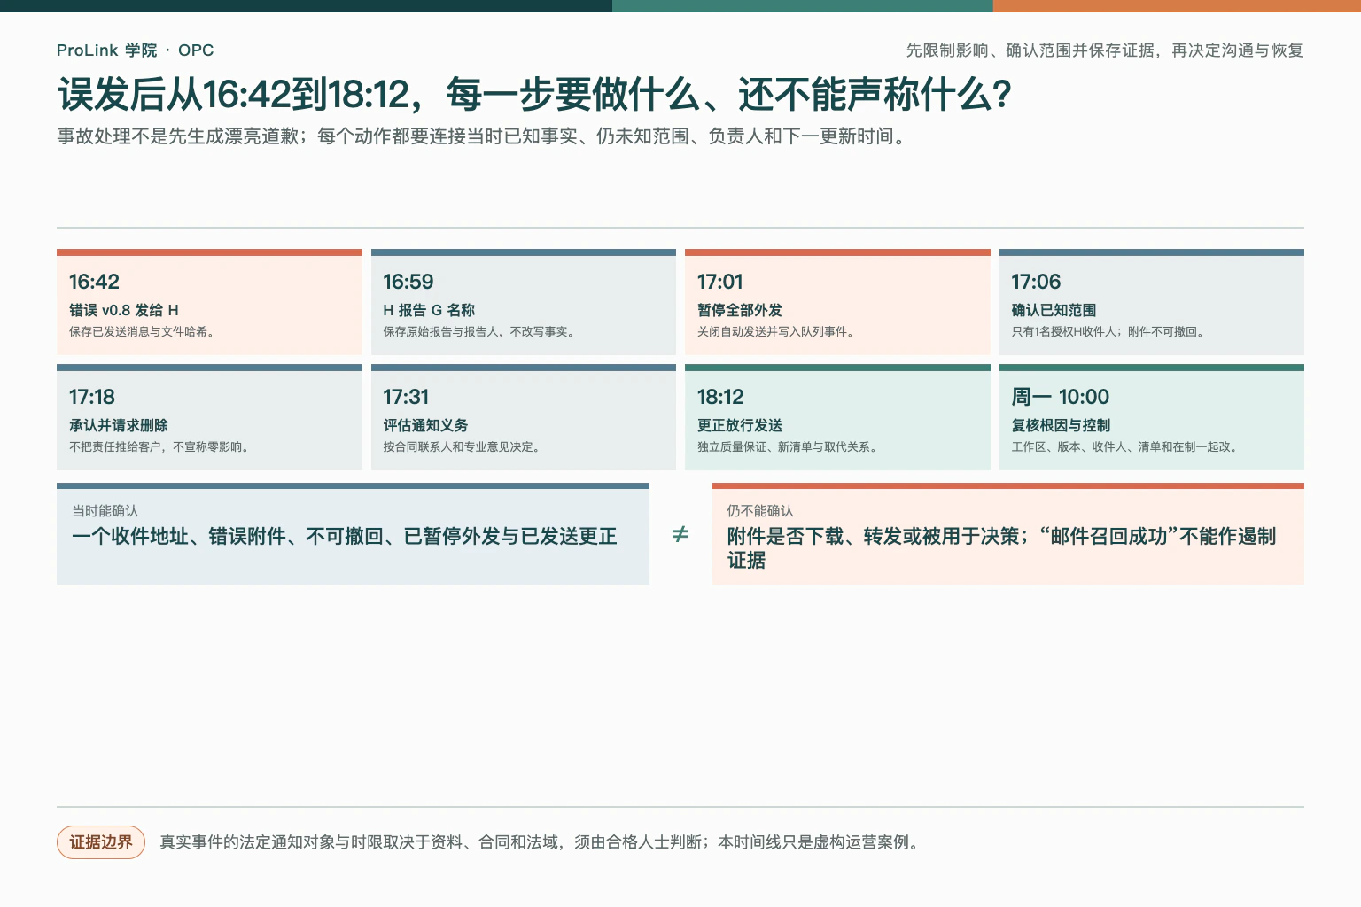Click the 仍不能确认 label
This screenshot has height=907, width=1361.
pyautogui.click(x=760, y=511)
